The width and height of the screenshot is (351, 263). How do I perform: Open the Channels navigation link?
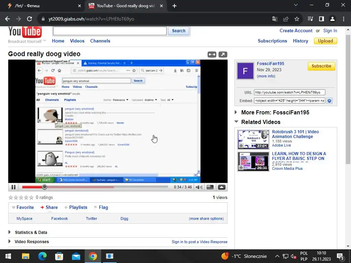[x=100, y=41]
